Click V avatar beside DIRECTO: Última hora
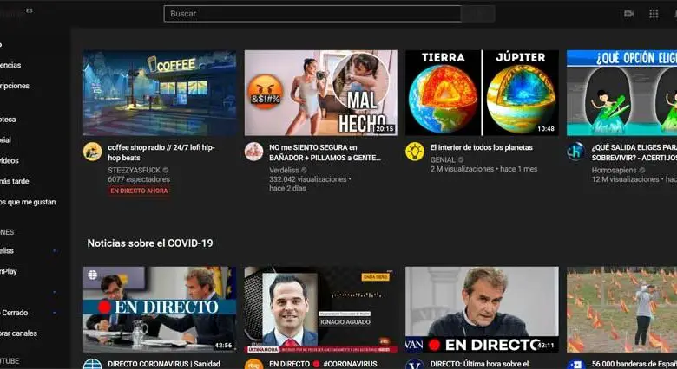This screenshot has width=677, height=369. (x=415, y=365)
